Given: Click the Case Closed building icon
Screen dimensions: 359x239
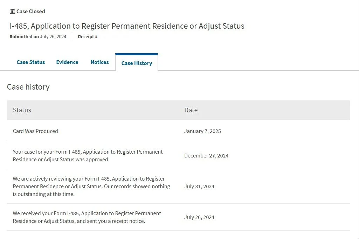Looking at the screenshot, I should click(13, 12).
